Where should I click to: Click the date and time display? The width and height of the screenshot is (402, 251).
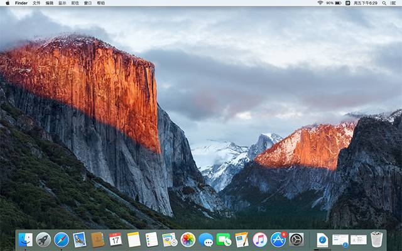(x=366, y=3)
